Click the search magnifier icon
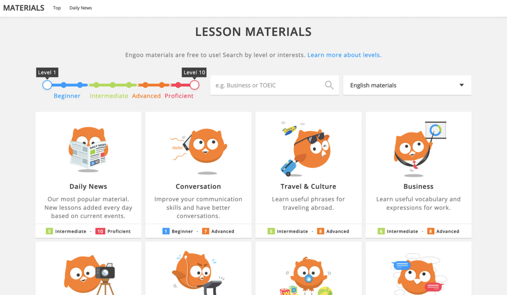Screen dimensions: 507x295 (329, 85)
